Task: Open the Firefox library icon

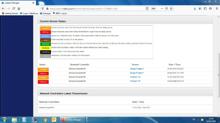Action: [200, 8]
